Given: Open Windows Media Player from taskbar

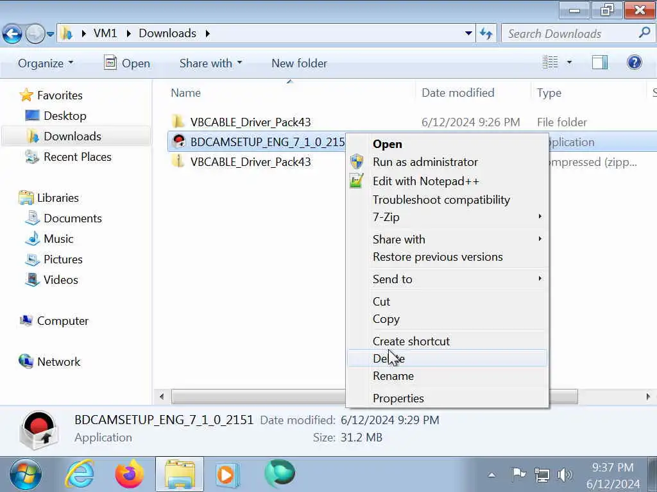Looking at the screenshot, I should (x=228, y=475).
